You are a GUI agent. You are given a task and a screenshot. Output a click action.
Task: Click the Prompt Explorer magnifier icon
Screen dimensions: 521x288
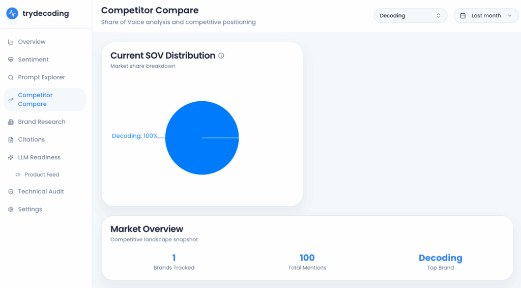pyautogui.click(x=11, y=77)
